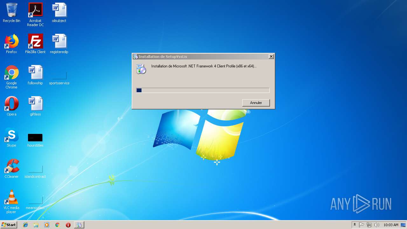Launch Google Chrome desktop shortcut
The image size is (407, 229).
[11, 77]
